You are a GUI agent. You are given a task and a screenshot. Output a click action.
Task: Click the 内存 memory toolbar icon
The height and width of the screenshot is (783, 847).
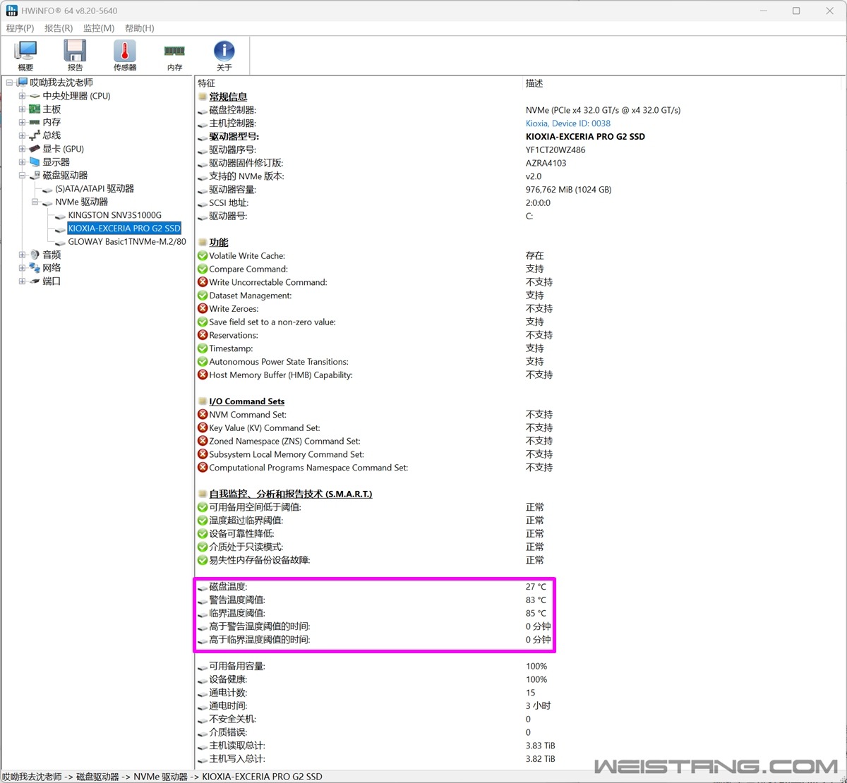[x=174, y=55]
